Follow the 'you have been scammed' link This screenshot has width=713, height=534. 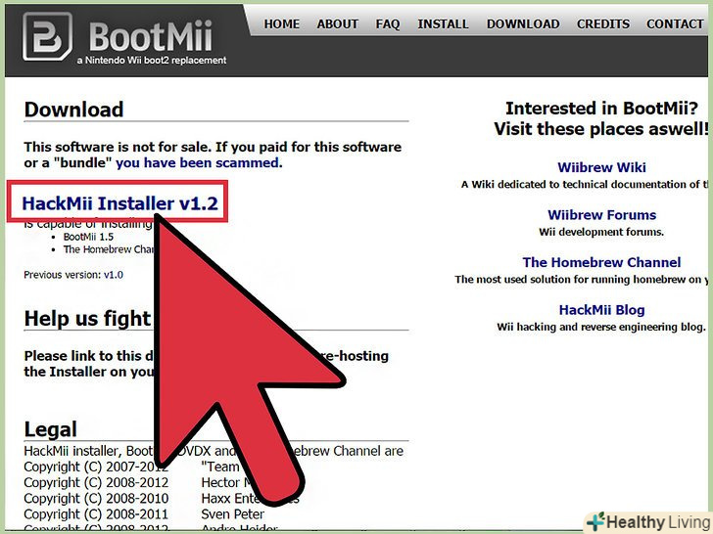(x=198, y=162)
